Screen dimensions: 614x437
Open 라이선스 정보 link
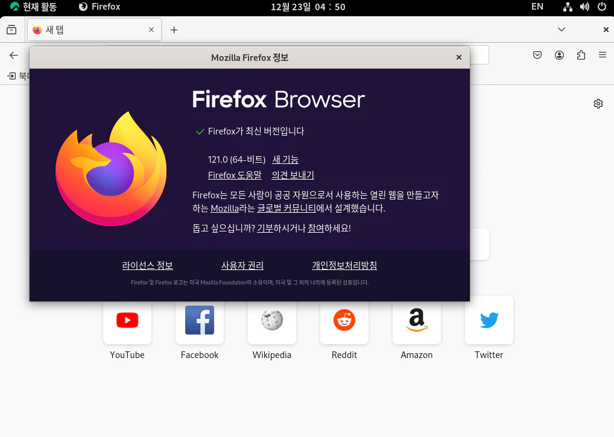(147, 265)
